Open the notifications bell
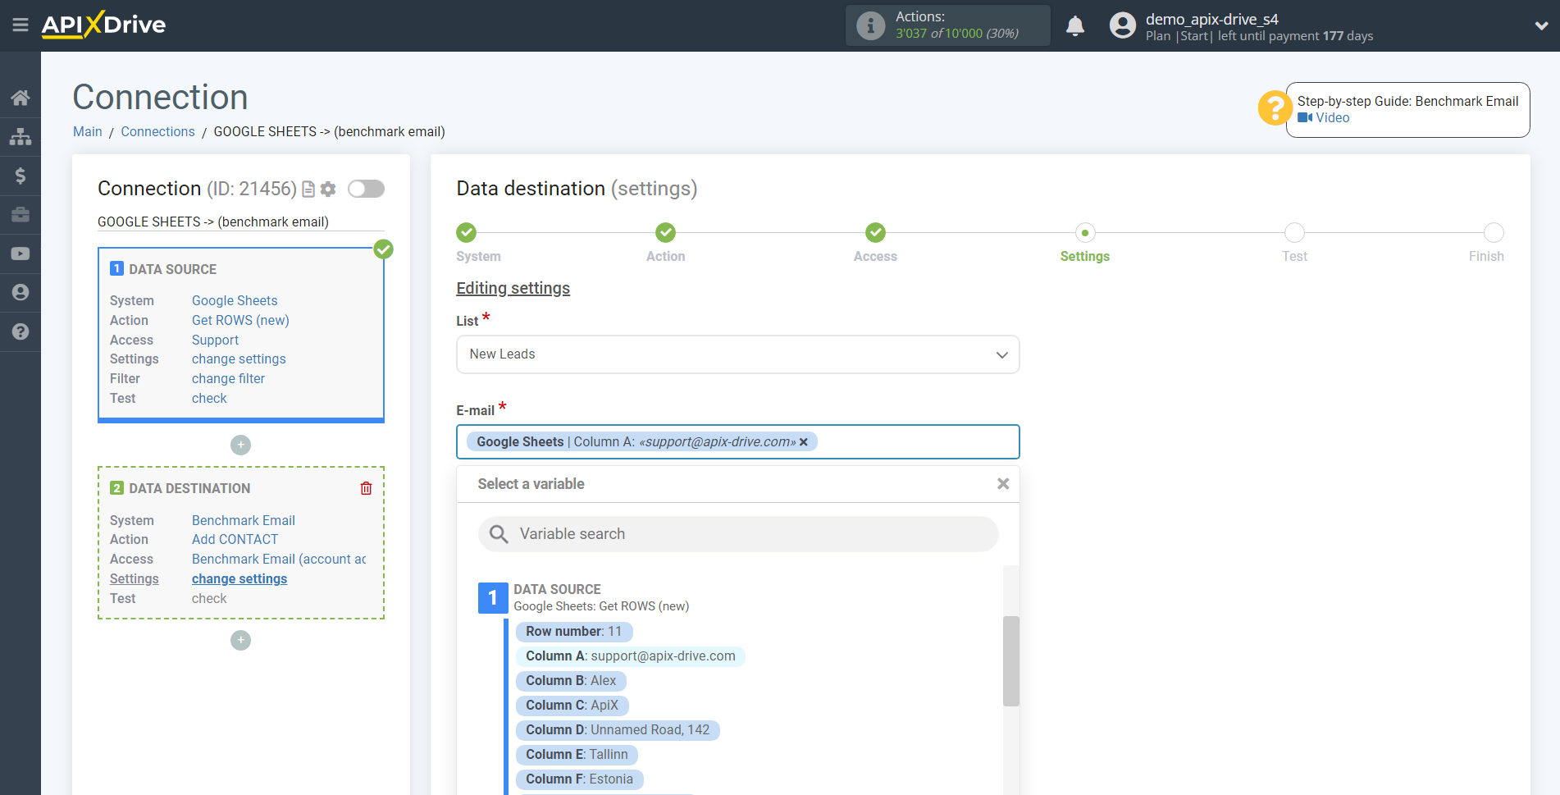 (1075, 25)
